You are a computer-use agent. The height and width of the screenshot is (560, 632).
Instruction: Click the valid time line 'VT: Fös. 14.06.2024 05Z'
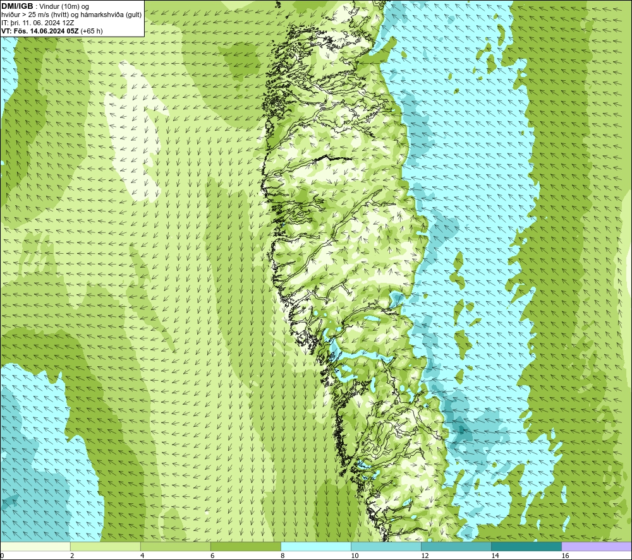[40, 31]
